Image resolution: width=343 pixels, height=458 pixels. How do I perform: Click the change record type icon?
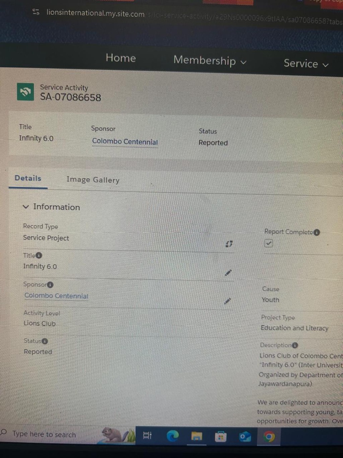click(x=229, y=244)
